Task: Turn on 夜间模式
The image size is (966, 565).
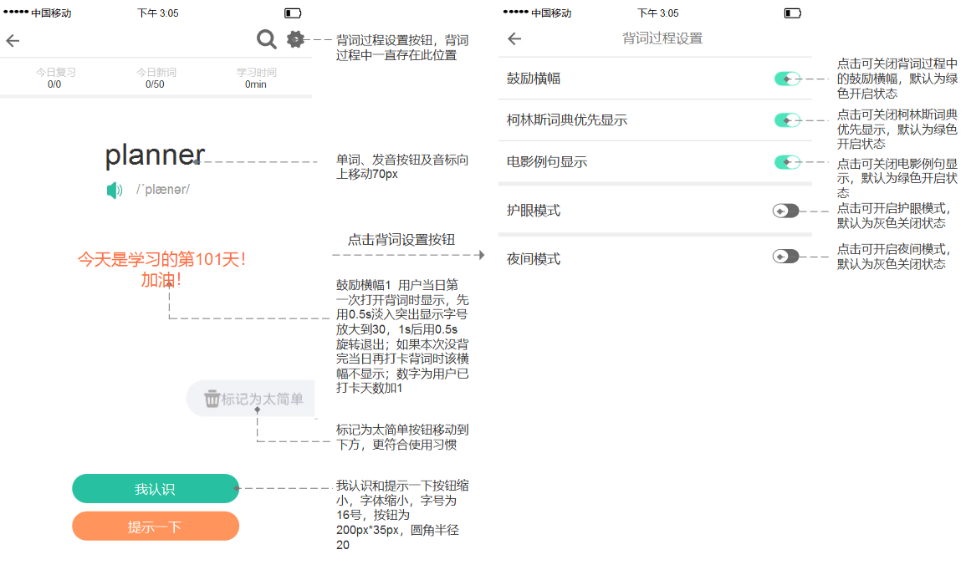Action: pyautogui.click(x=785, y=258)
